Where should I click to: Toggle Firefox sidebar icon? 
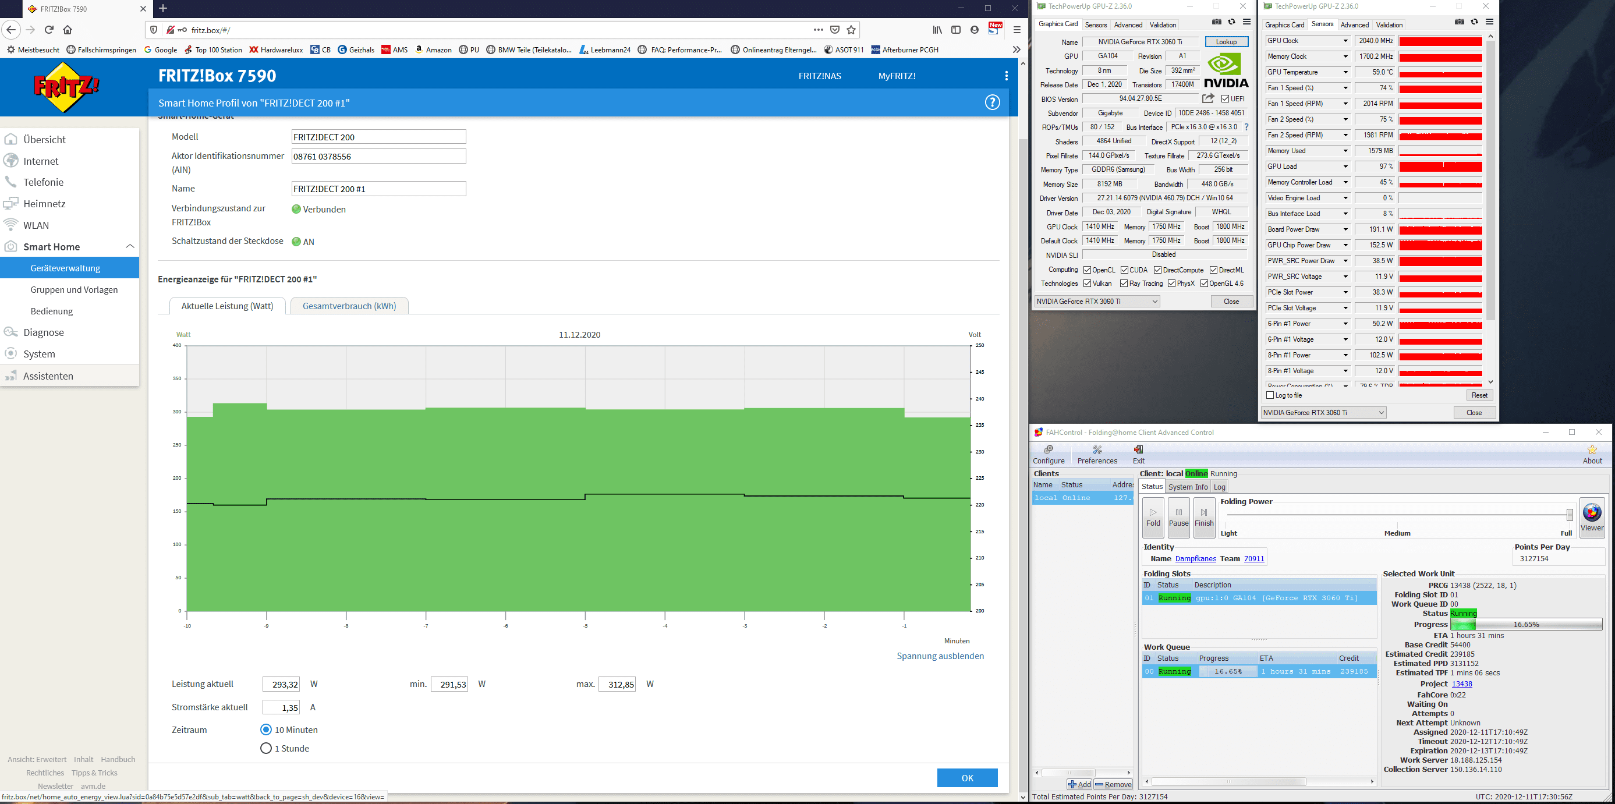click(956, 30)
